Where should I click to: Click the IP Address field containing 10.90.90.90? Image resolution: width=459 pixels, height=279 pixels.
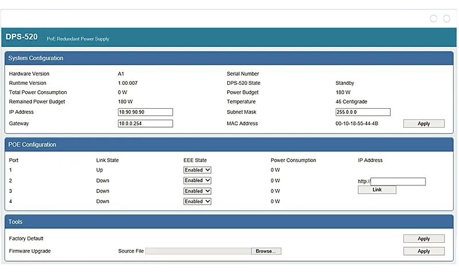tap(145, 112)
